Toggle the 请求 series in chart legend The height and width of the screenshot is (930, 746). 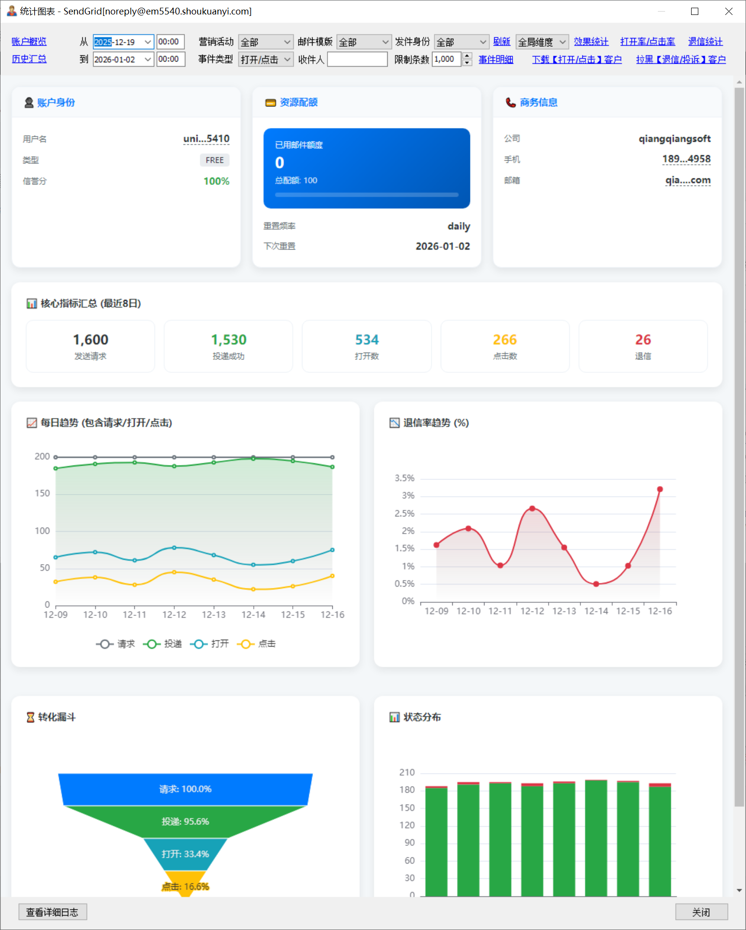116,644
